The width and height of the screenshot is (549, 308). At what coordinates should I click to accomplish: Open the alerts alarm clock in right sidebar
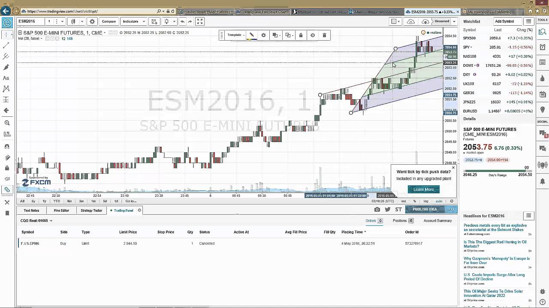point(543,47)
